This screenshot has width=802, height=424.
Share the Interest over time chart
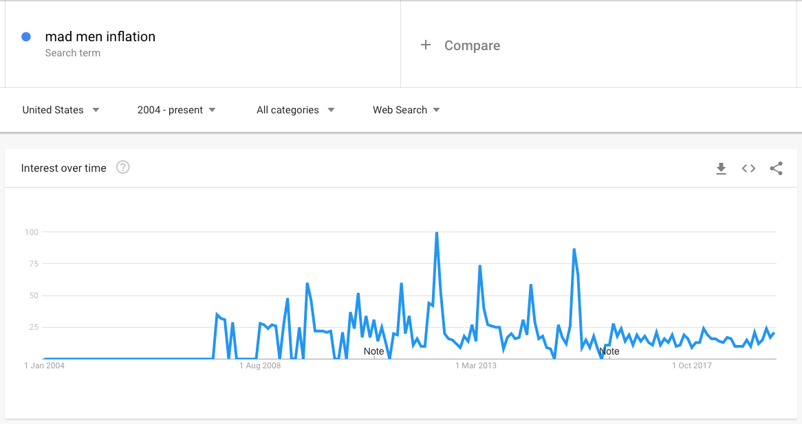pos(776,168)
